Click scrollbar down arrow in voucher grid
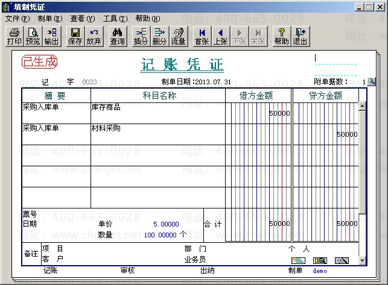 click(x=362, y=260)
